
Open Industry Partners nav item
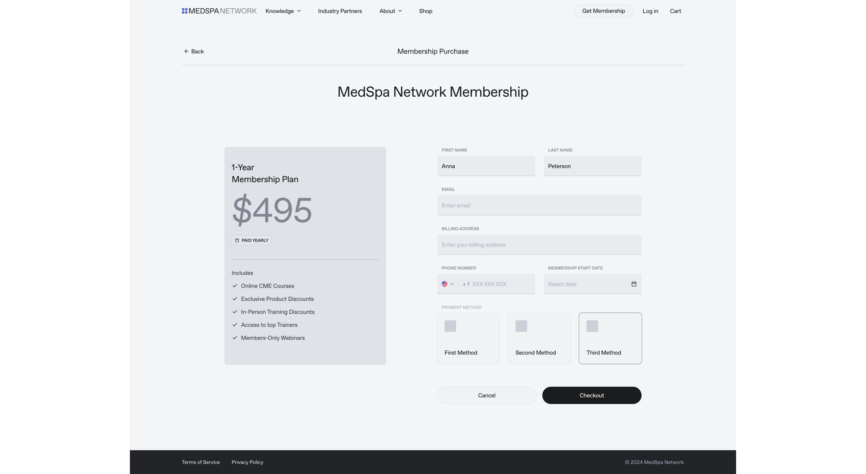(340, 11)
